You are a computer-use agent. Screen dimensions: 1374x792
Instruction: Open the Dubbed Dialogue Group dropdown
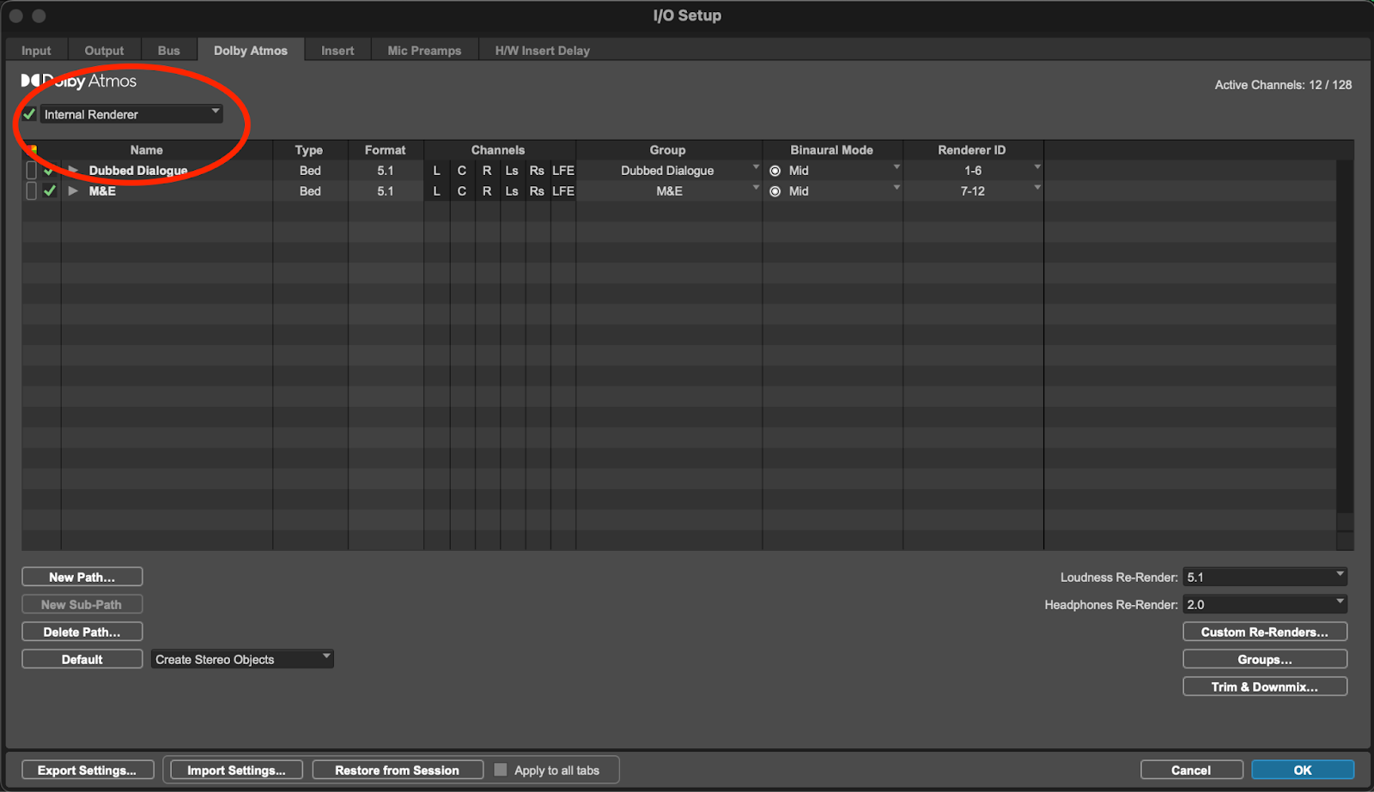669,171
